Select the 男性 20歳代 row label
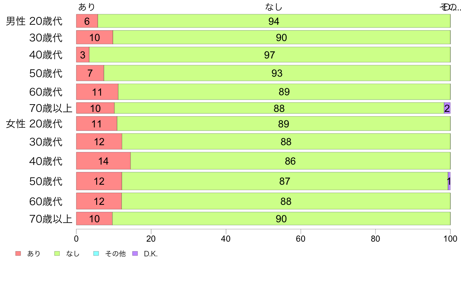Image resolution: width=461 pixels, height=285 pixels. pyautogui.click(x=34, y=21)
